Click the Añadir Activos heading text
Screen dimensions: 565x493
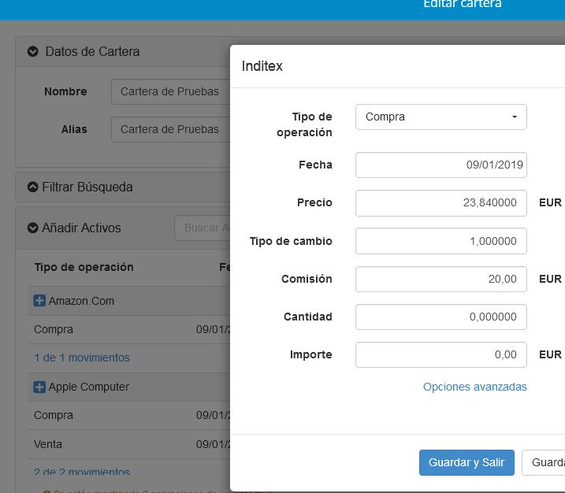81,228
